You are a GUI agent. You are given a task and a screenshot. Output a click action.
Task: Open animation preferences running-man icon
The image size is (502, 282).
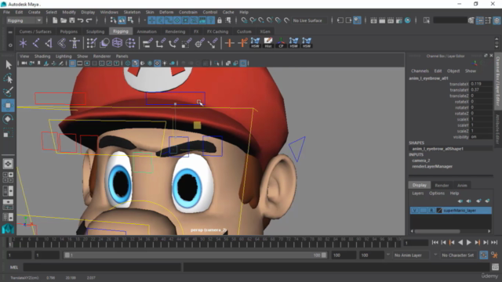495,255
